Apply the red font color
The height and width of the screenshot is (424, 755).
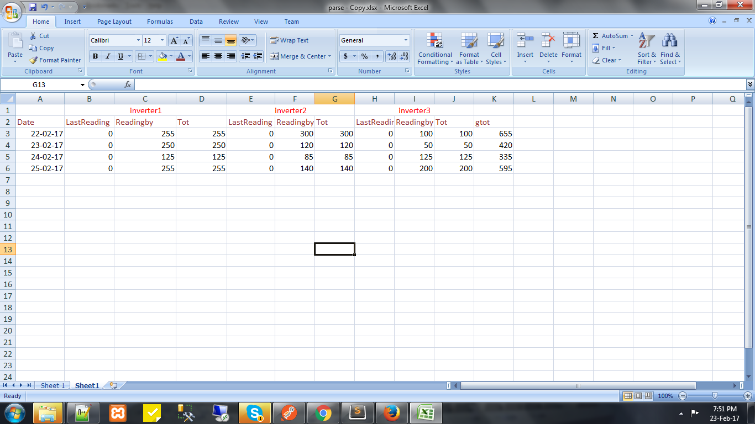coord(180,56)
